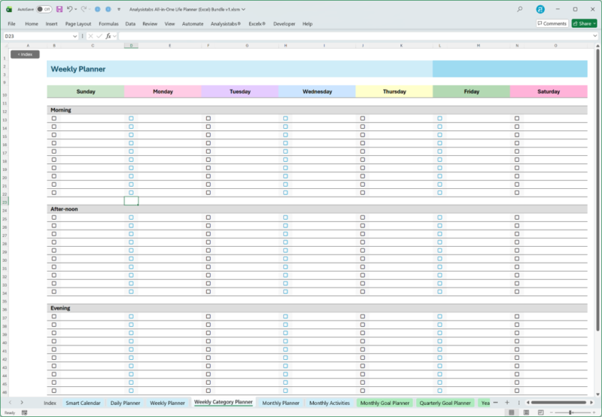602x417 pixels.
Task: Select the yellow Thursday header cell
Action: coord(394,91)
